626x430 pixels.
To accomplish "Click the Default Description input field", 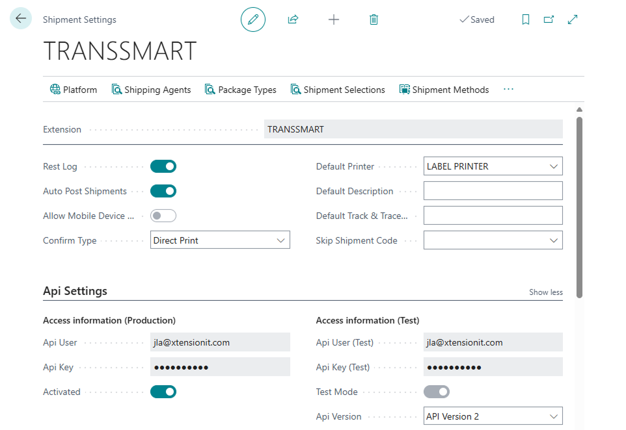I will [493, 191].
